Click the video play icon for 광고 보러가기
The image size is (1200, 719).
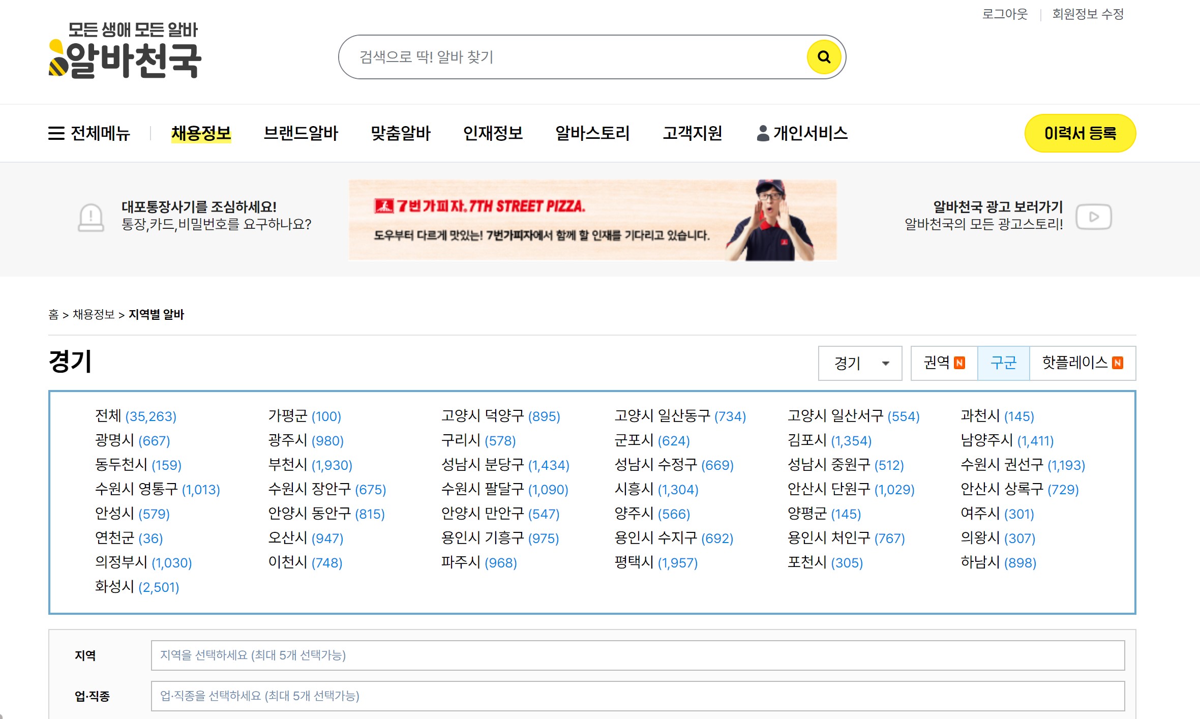1094,217
